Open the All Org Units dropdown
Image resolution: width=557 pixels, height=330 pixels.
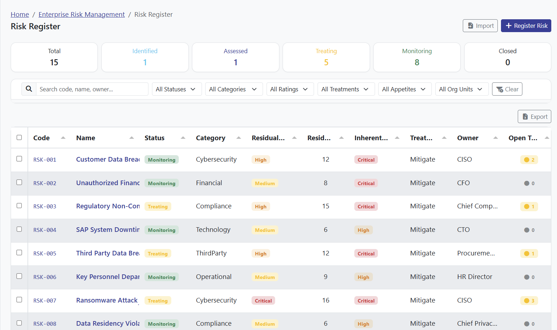point(462,89)
